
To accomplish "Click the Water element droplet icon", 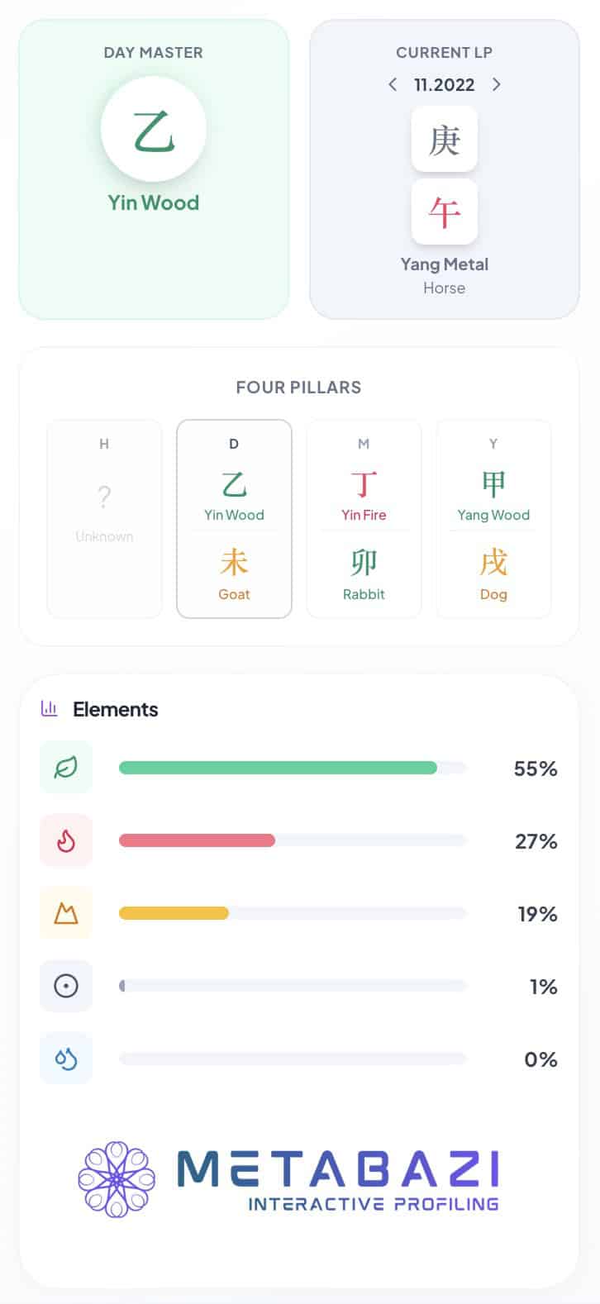I will click(x=66, y=1059).
